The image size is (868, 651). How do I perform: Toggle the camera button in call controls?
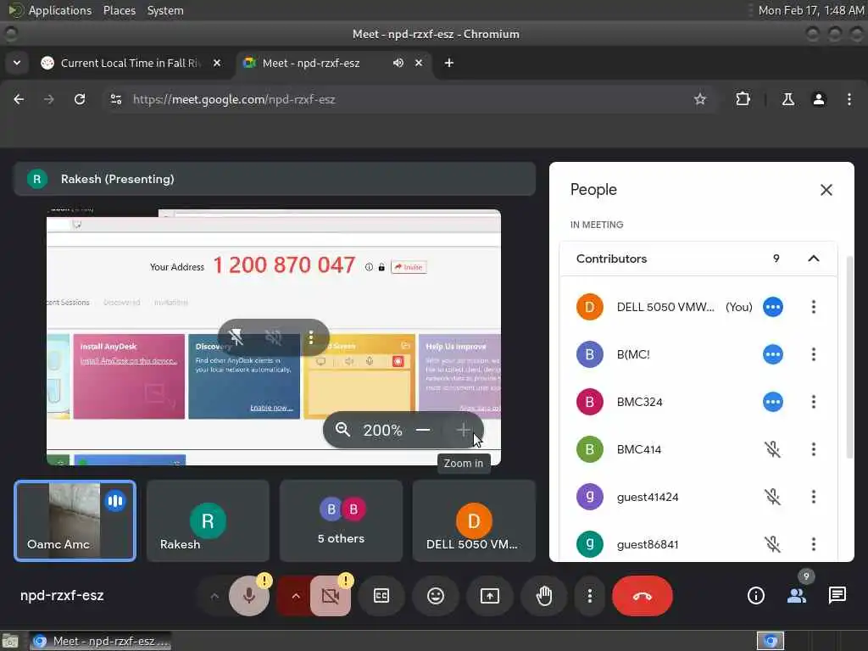[331, 596]
